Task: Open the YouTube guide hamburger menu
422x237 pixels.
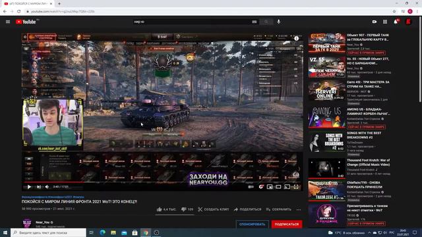Action: point(8,22)
